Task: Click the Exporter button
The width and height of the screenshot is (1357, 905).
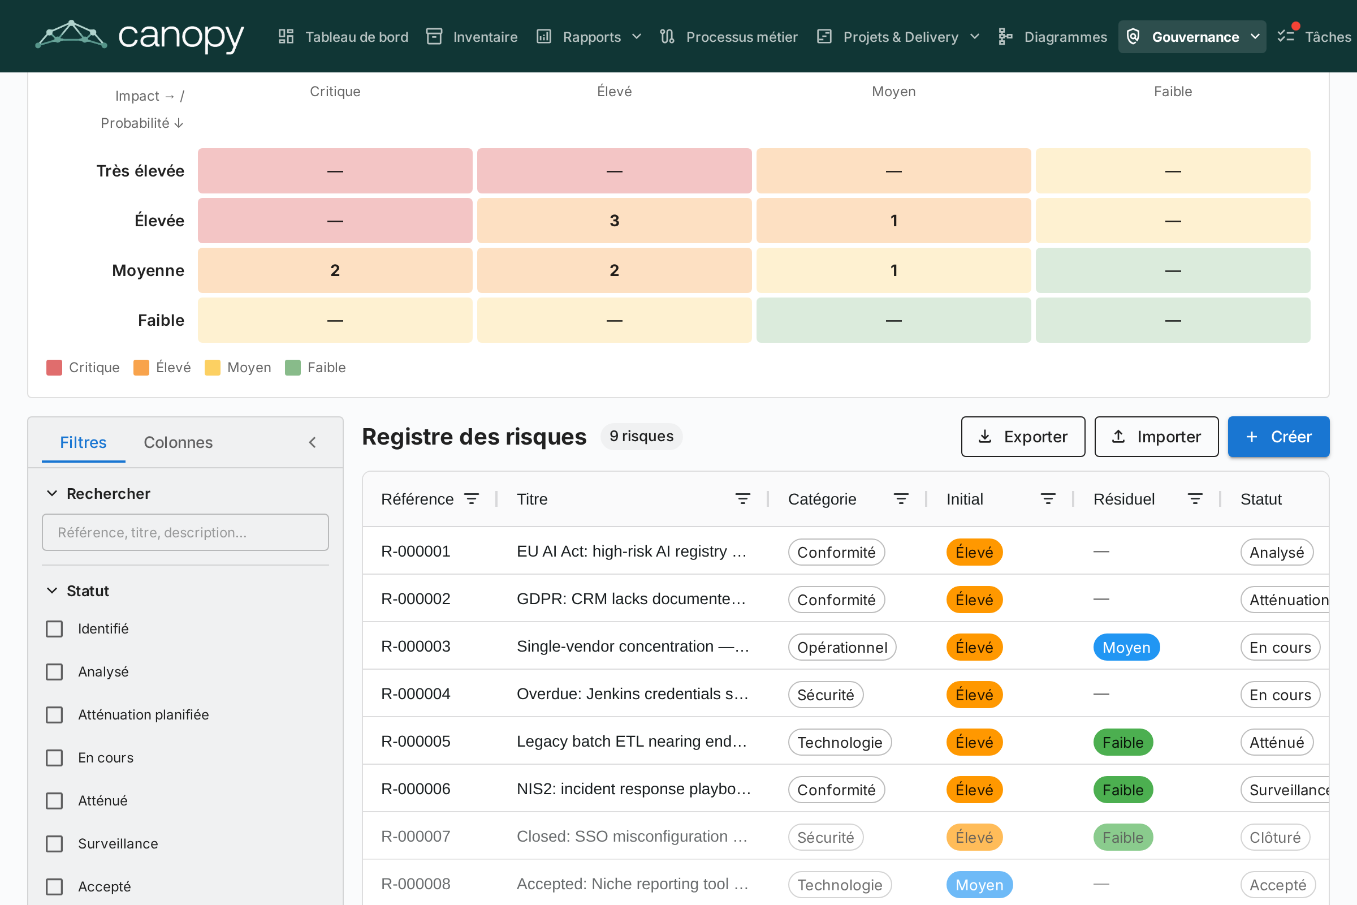Action: (x=1023, y=437)
